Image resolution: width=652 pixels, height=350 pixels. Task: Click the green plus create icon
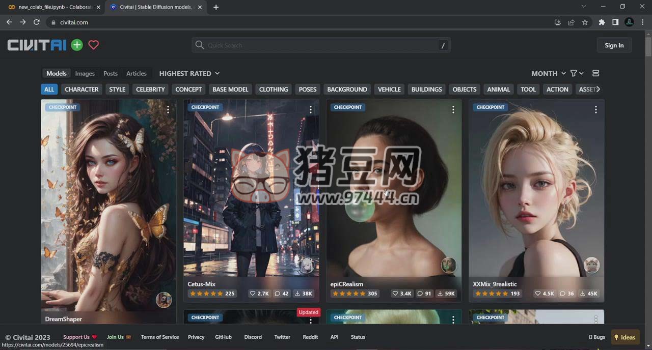(x=77, y=45)
